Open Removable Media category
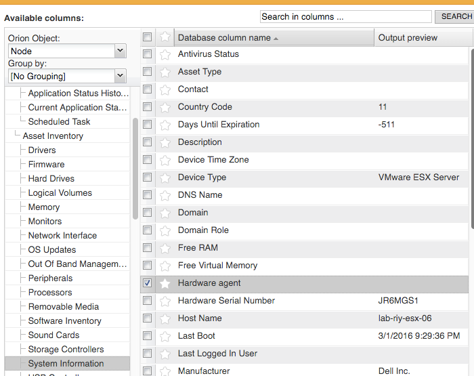 click(x=64, y=306)
